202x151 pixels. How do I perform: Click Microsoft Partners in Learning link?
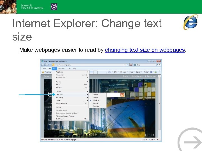32,6
